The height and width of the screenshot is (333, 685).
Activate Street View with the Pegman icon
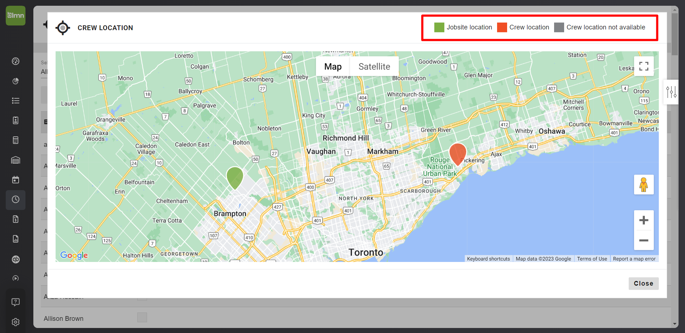coord(643,184)
